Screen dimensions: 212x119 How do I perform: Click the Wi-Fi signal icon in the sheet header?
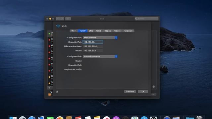(58, 26)
